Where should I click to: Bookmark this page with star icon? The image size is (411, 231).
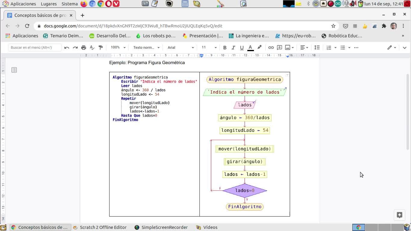coord(333,26)
